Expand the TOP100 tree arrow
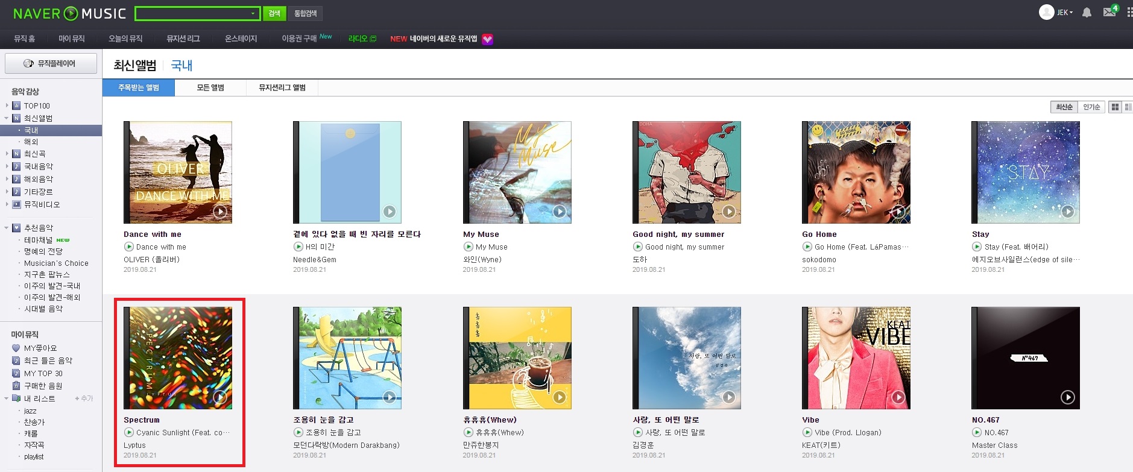Image resolution: width=1133 pixels, height=472 pixels. point(7,105)
